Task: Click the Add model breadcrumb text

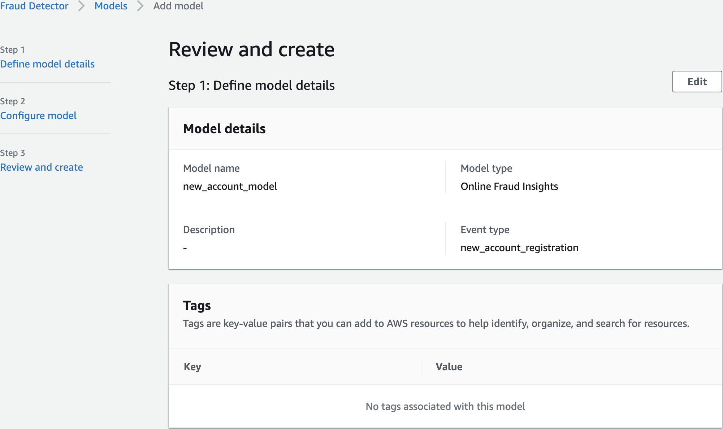Action: pos(178,6)
